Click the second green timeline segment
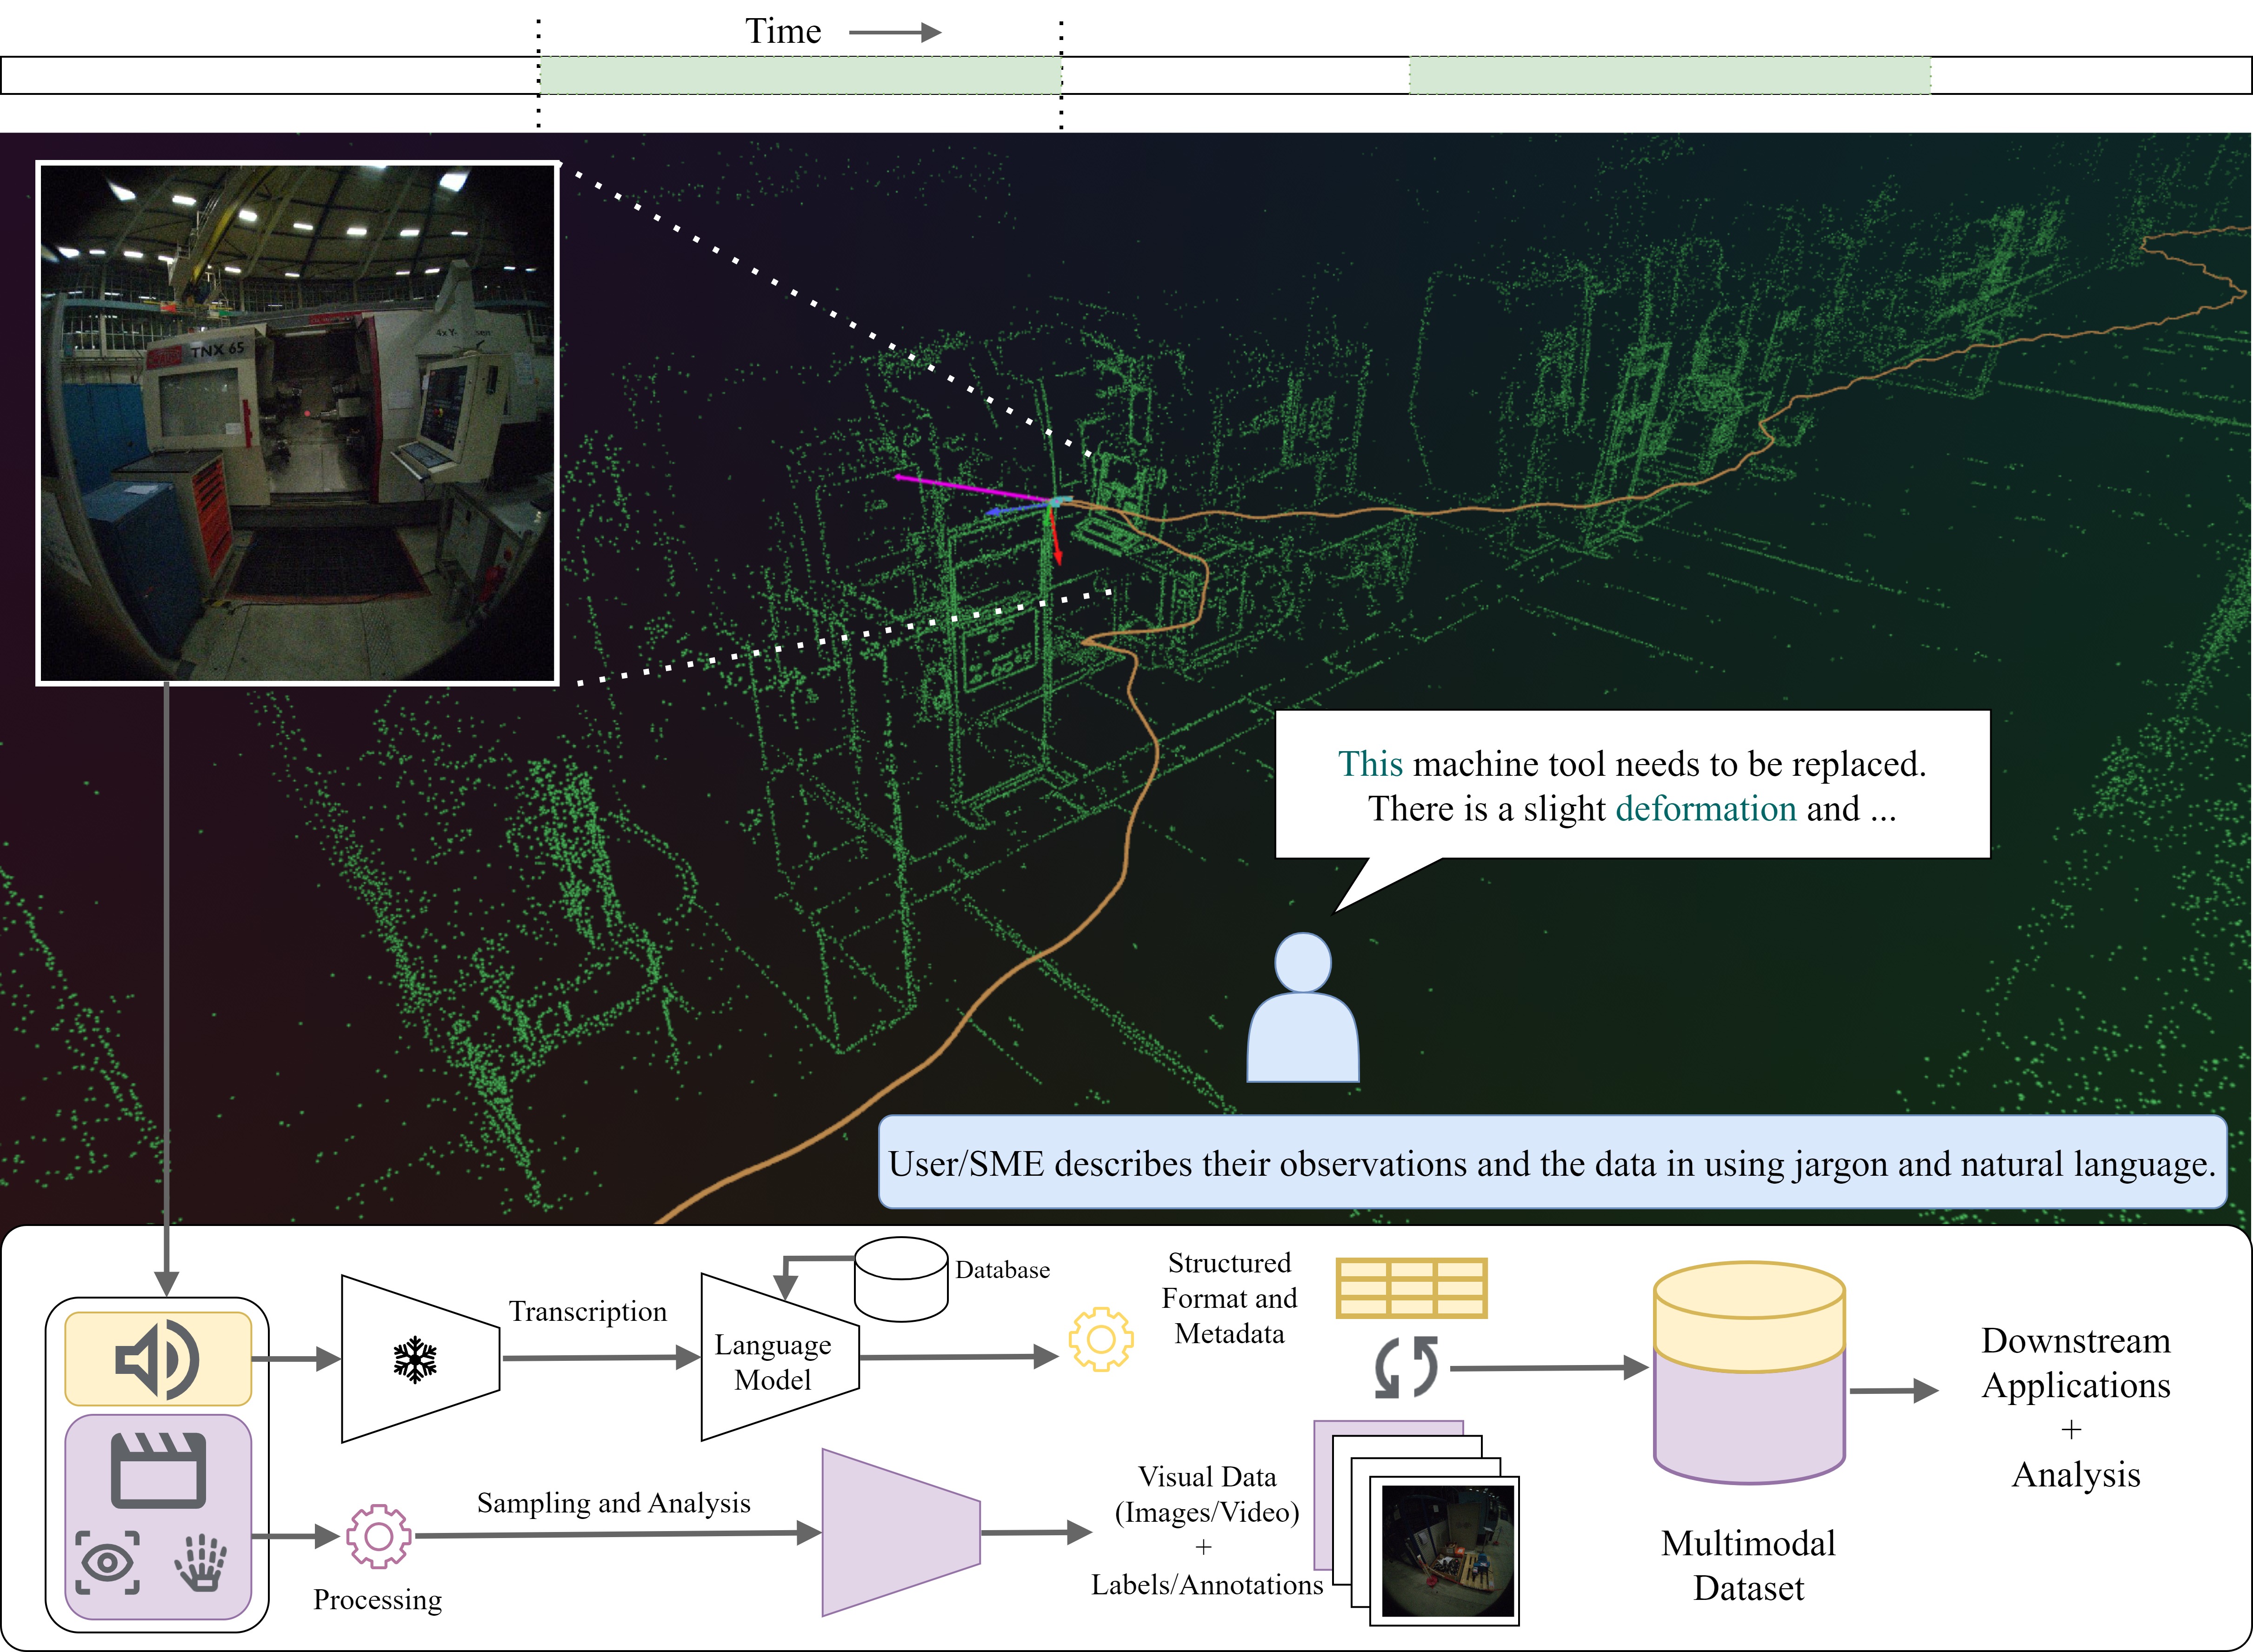 click(x=1670, y=76)
